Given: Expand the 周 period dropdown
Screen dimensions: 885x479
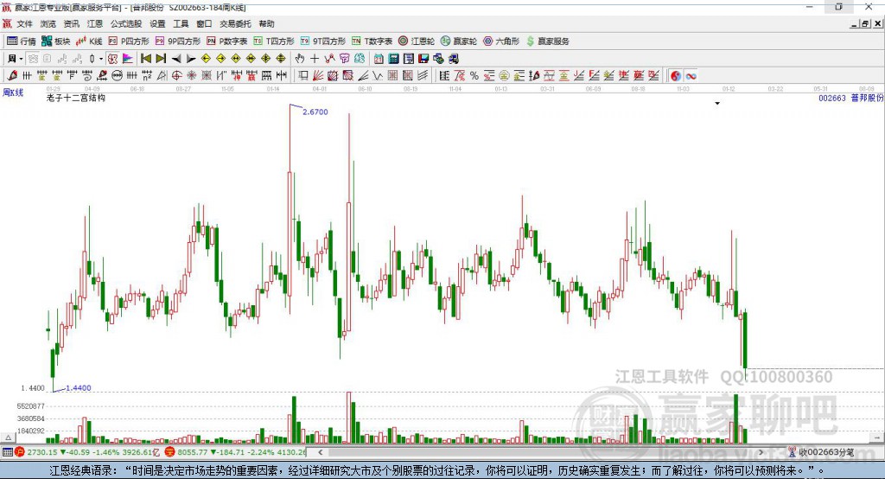Looking at the screenshot, I should click(21, 59).
